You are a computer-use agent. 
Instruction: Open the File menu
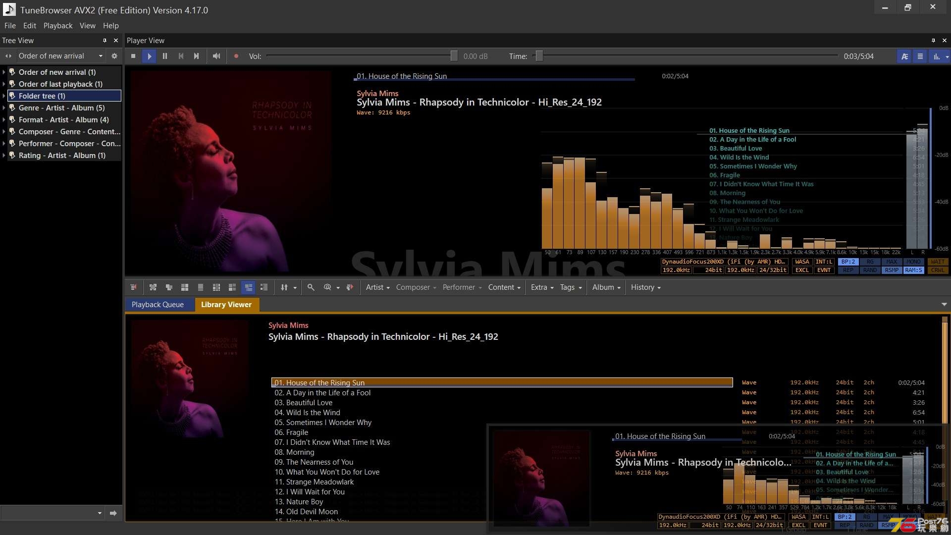coord(10,26)
